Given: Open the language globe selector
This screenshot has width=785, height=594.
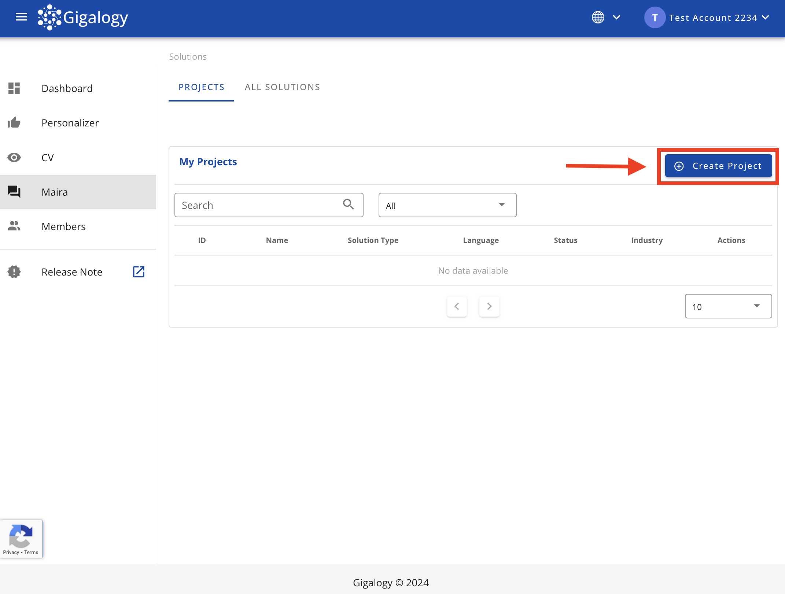Looking at the screenshot, I should point(598,17).
